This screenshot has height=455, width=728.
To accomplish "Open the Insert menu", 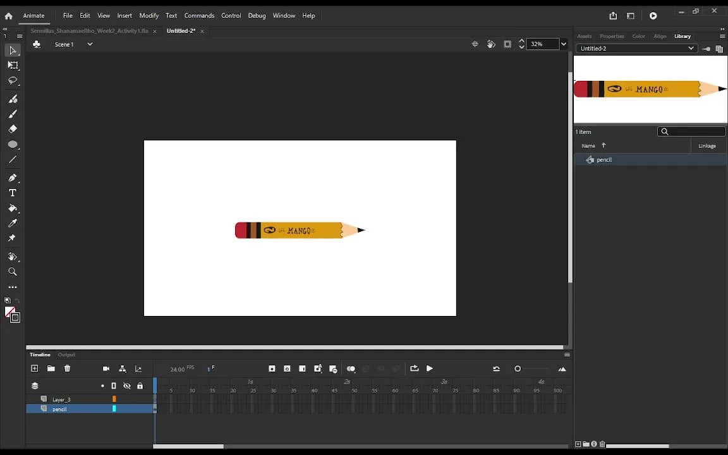I will [x=124, y=15].
